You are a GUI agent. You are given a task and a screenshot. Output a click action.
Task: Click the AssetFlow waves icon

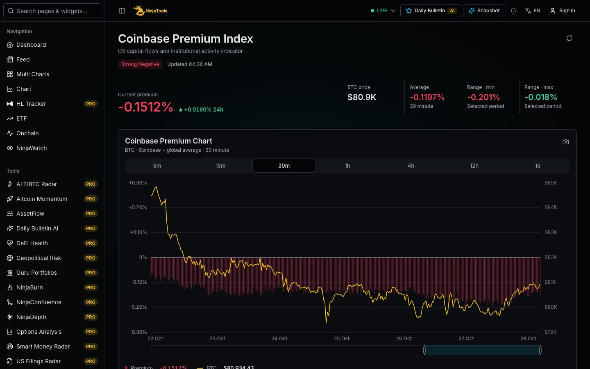pos(10,214)
